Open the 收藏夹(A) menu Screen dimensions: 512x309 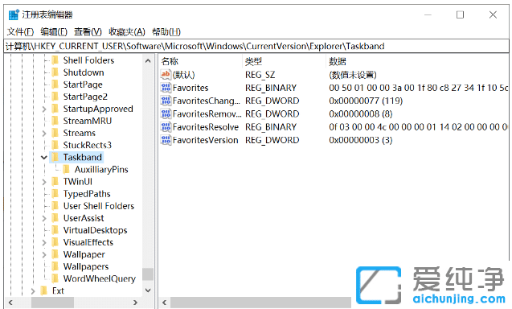[127, 31]
